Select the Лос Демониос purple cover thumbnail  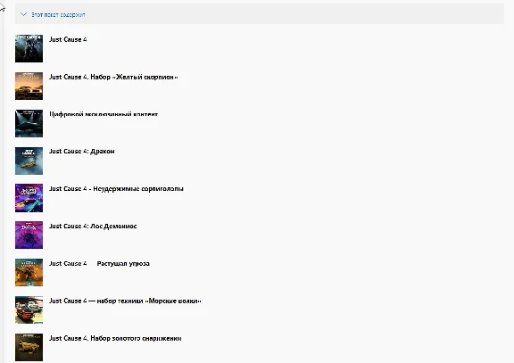[29, 235]
